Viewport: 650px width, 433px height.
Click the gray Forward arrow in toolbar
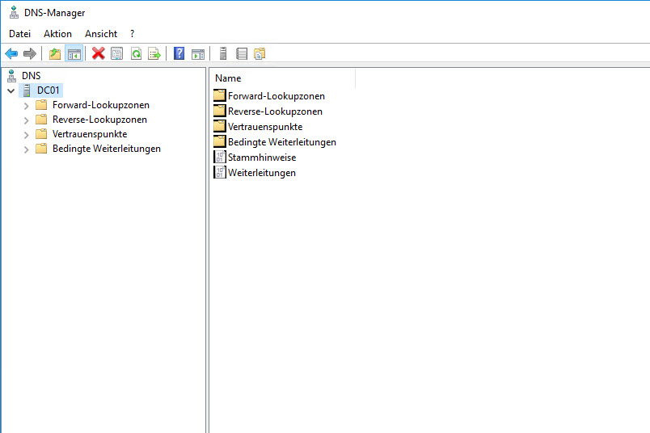pos(30,53)
